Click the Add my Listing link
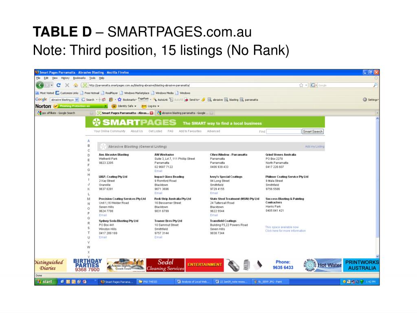This screenshot has height=313, width=417. coord(315,146)
